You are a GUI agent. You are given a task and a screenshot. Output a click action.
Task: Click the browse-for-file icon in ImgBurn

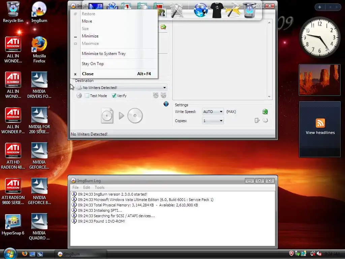click(x=163, y=27)
